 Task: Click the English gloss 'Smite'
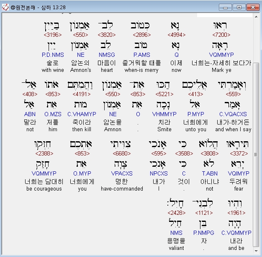coord(164,129)
